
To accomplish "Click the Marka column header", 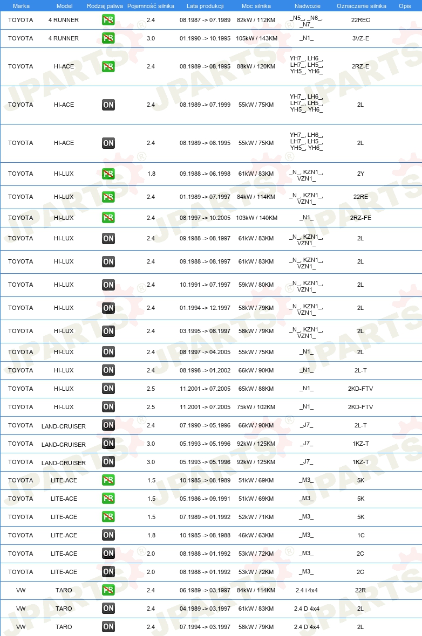I will 21,6.
